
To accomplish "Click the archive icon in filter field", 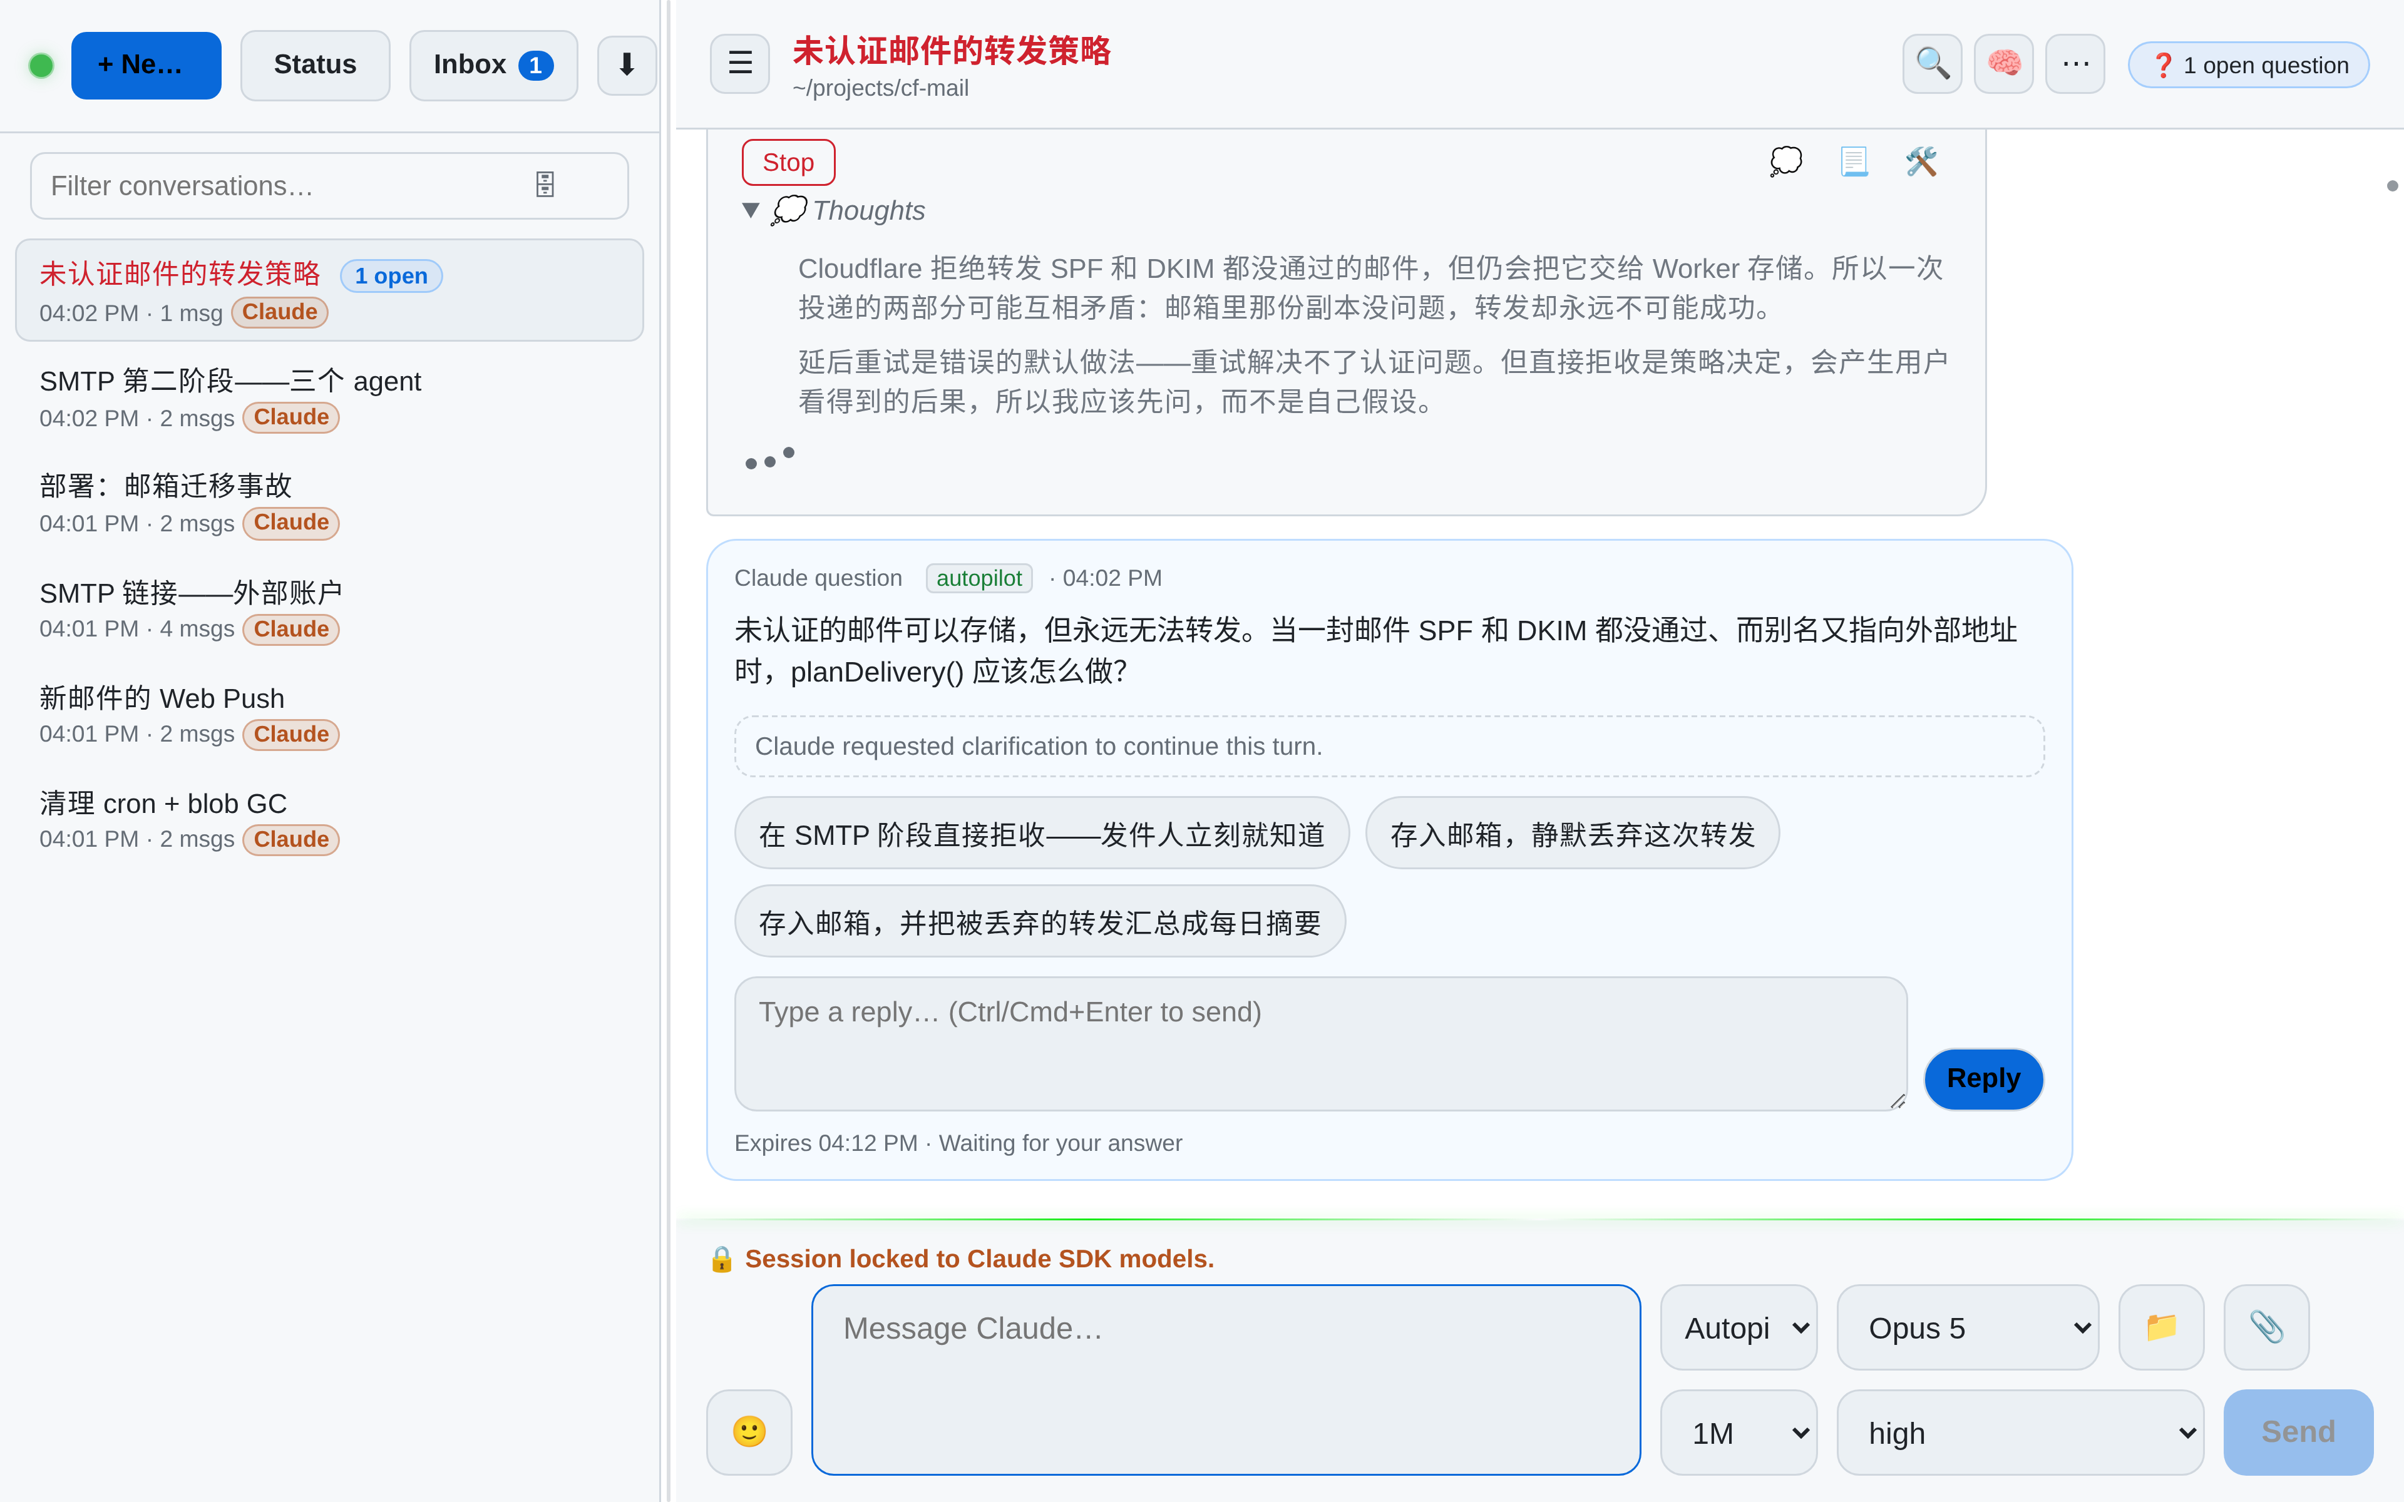I will tap(545, 186).
